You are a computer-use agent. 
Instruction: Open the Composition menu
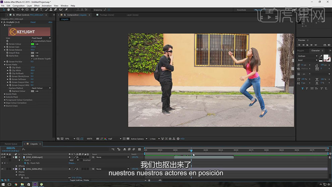(18, 6)
